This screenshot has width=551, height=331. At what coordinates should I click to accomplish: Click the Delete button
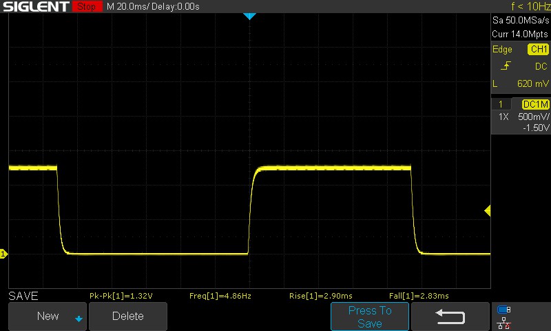click(128, 317)
